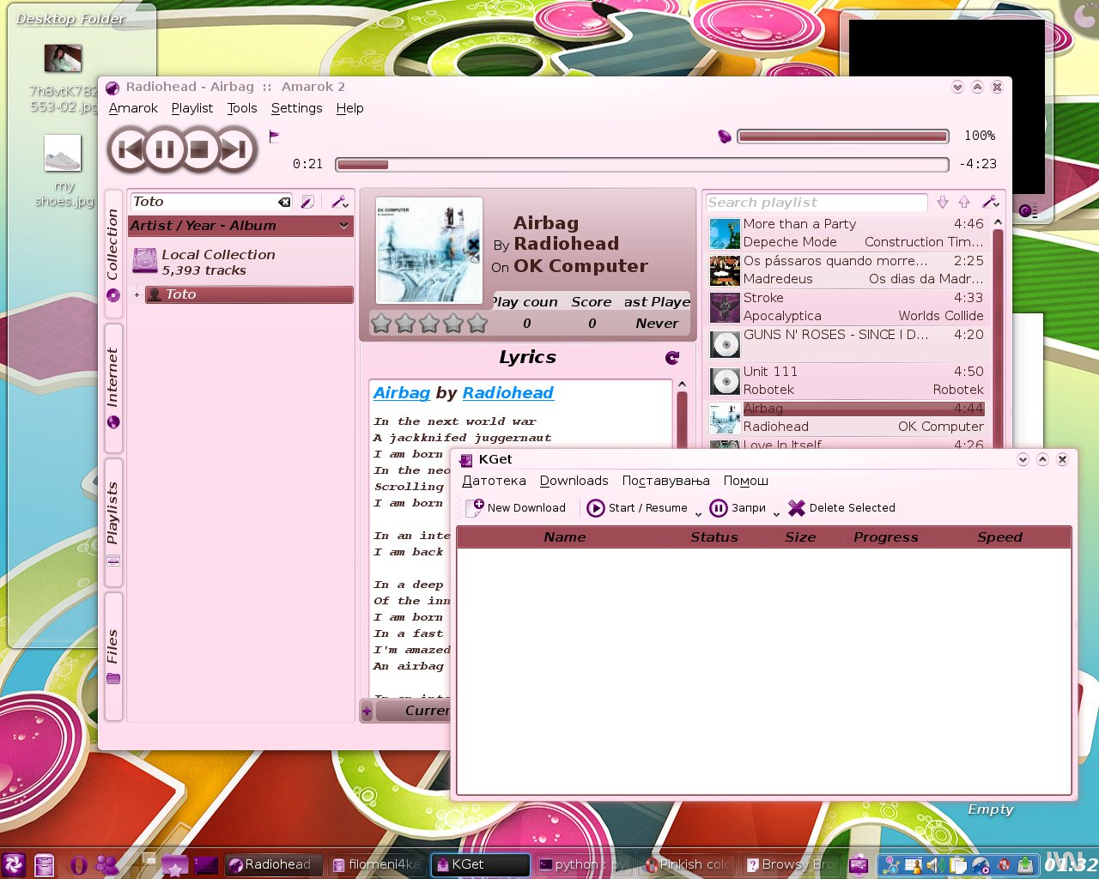Click Delete Selected in KGet
The width and height of the screenshot is (1099, 879).
(x=841, y=508)
